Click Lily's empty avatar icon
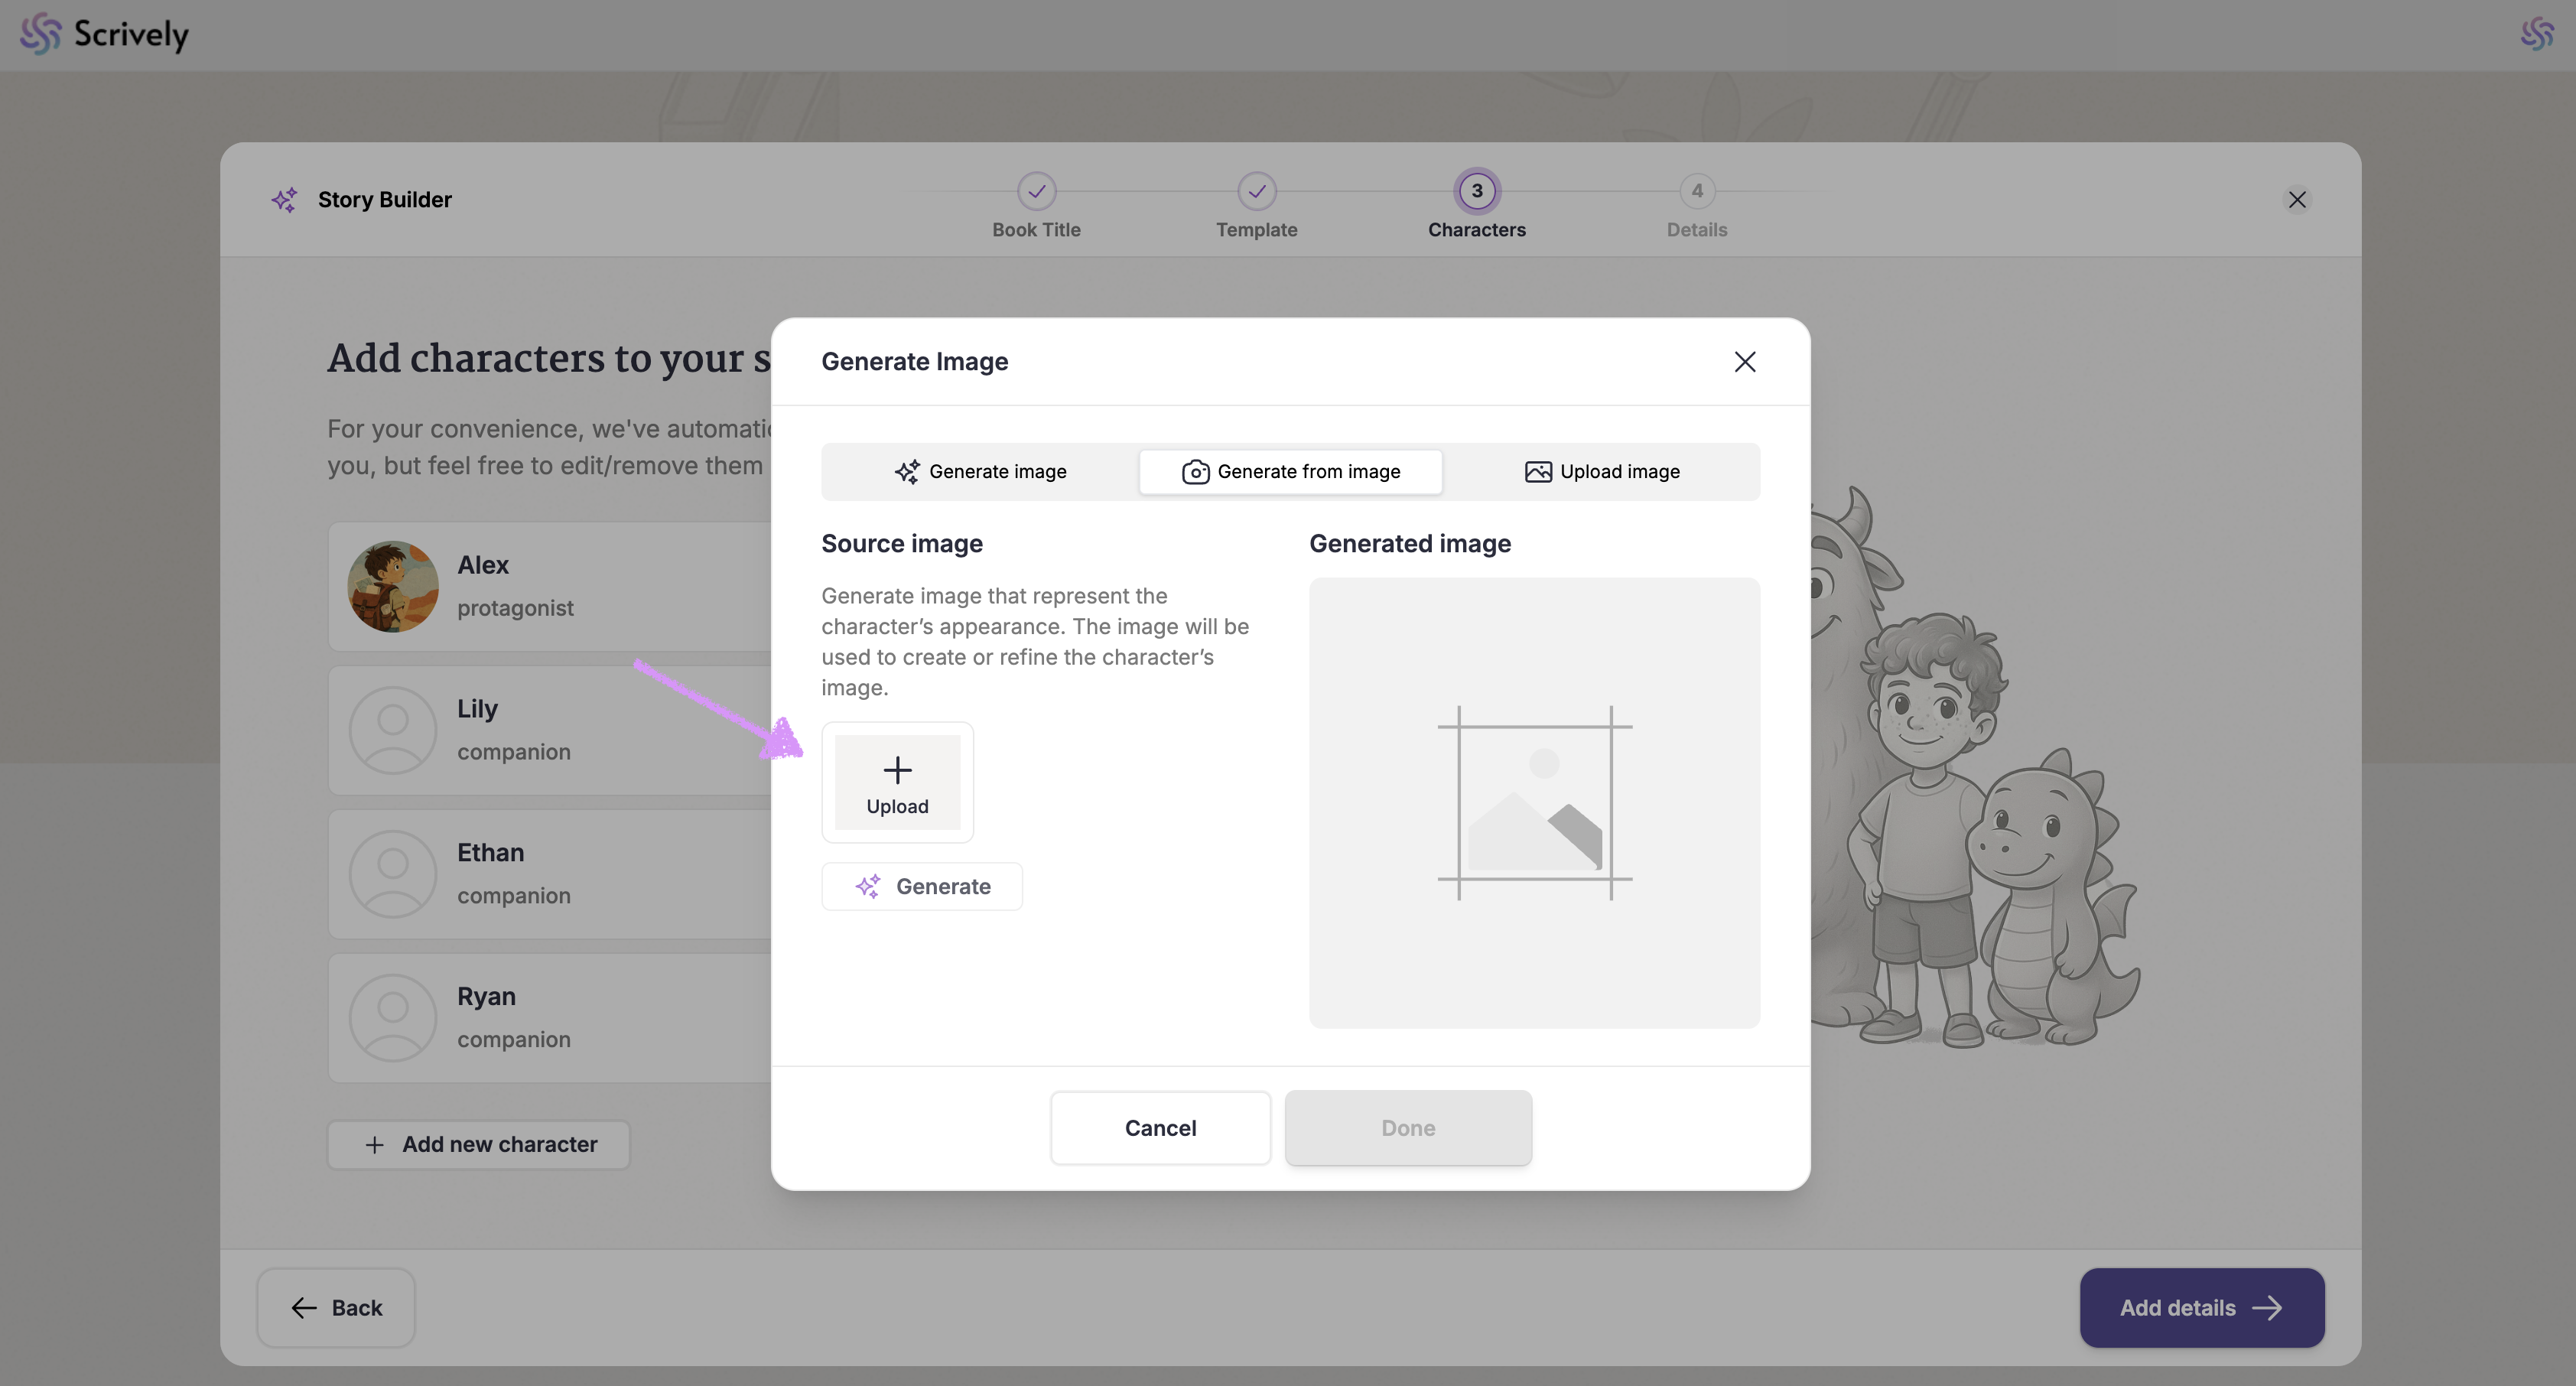 (x=393, y=730)
